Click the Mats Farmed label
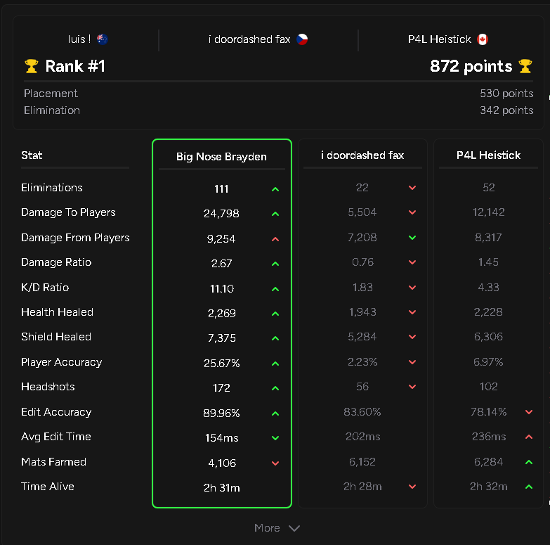The image size is (550, 545). click(x=53, y=462)
